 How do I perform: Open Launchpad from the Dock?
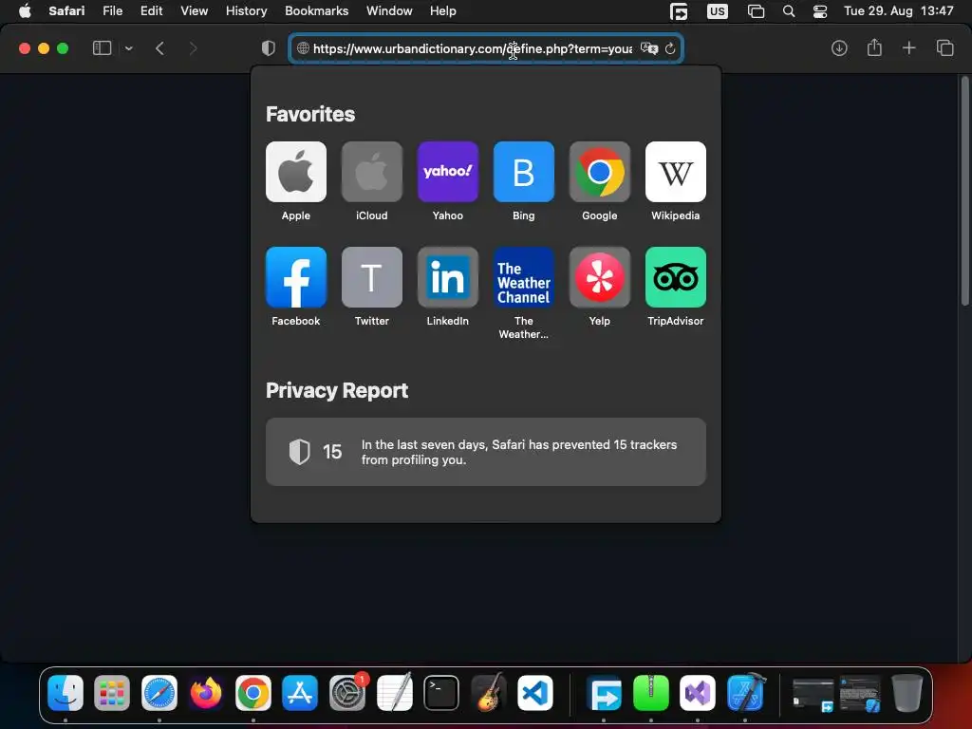(x=112, y=692)
